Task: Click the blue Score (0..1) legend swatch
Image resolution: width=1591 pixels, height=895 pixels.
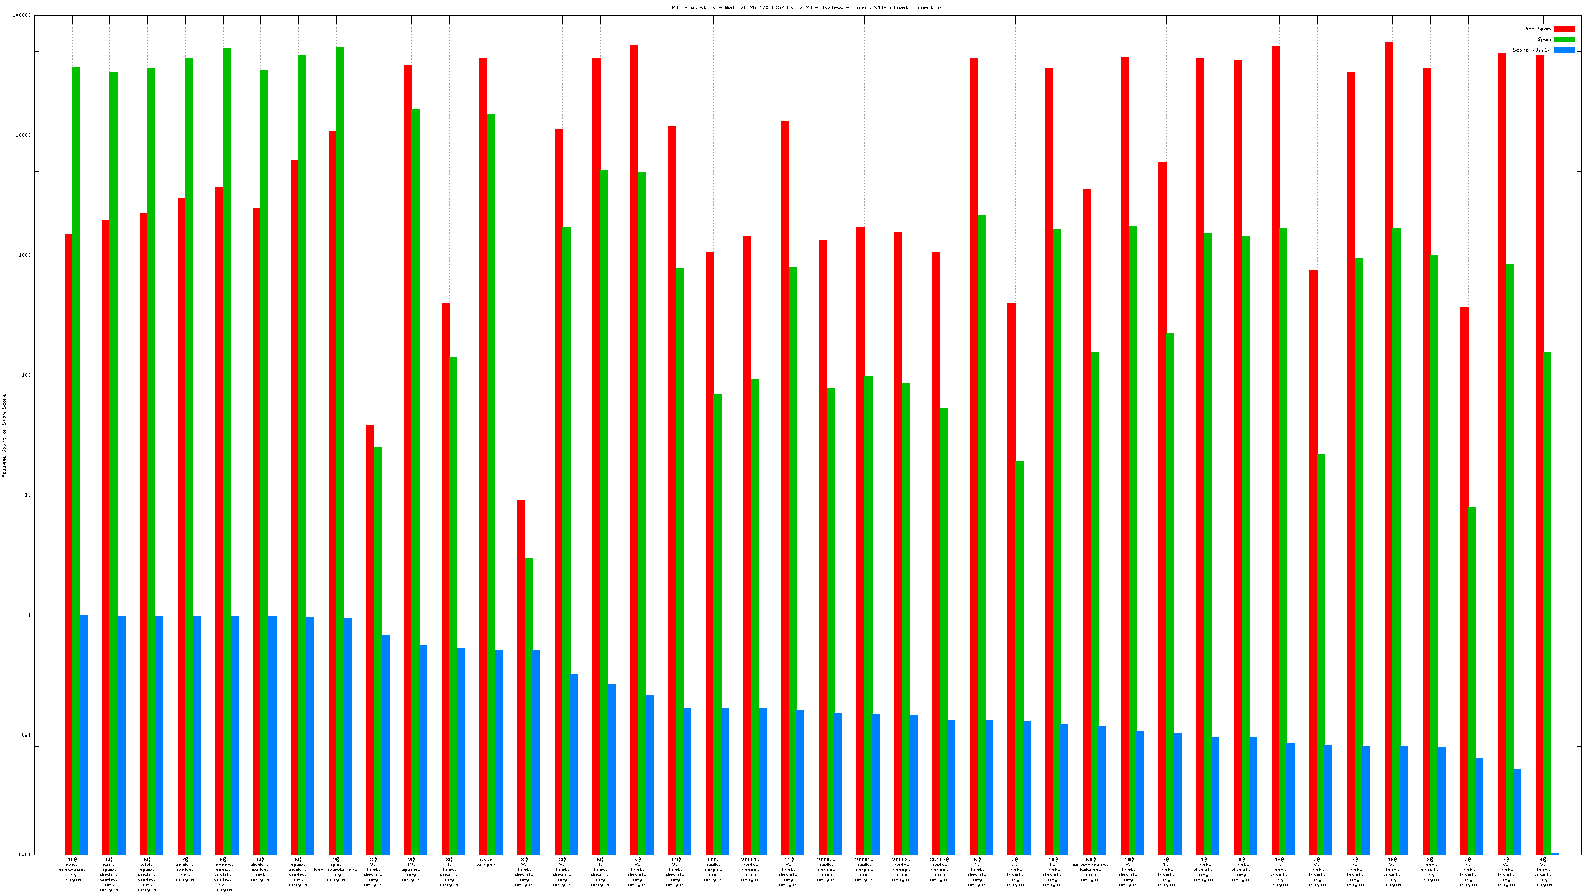Action: [x=1564, y=50]
